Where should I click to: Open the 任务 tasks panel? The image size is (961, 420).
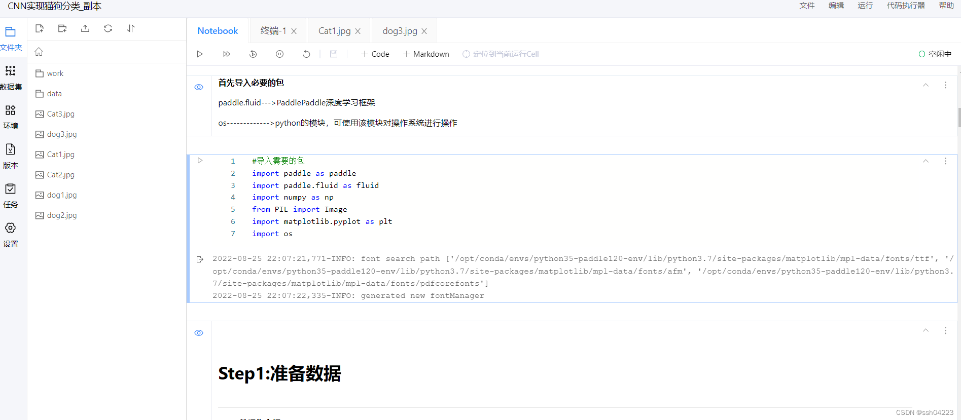pos(11,196)
